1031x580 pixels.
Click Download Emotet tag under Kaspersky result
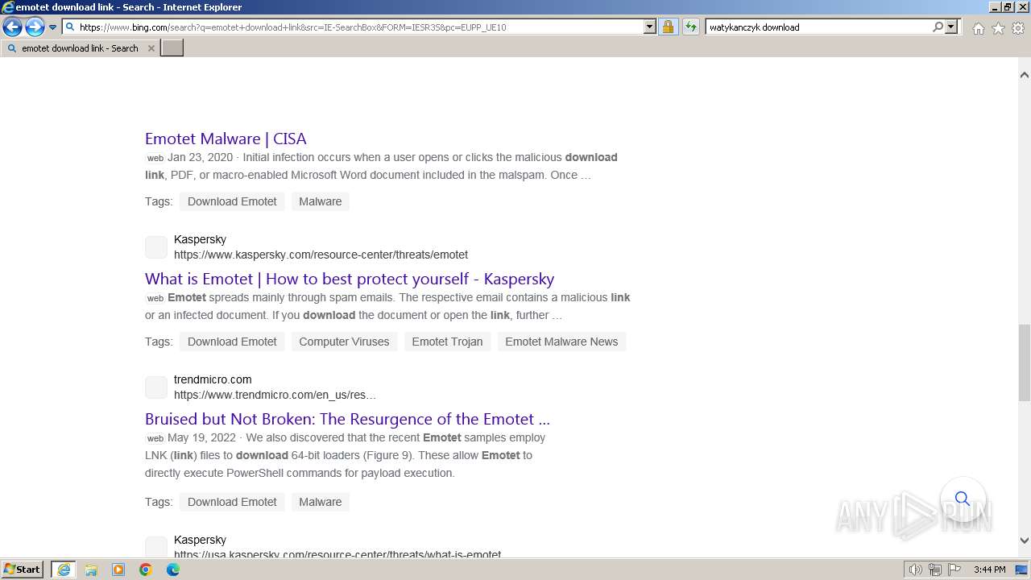point(232,342)
